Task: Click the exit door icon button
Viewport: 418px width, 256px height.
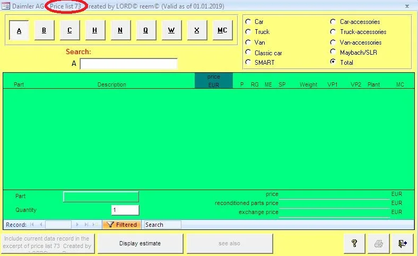Action: coord(402,243)
